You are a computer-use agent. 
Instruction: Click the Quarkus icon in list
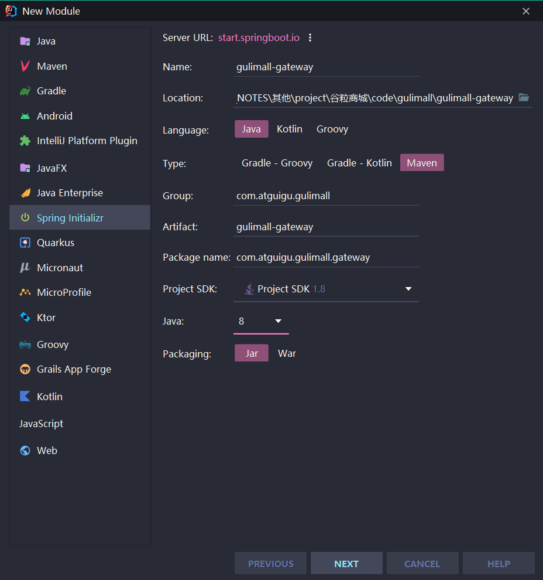point(25,243)
